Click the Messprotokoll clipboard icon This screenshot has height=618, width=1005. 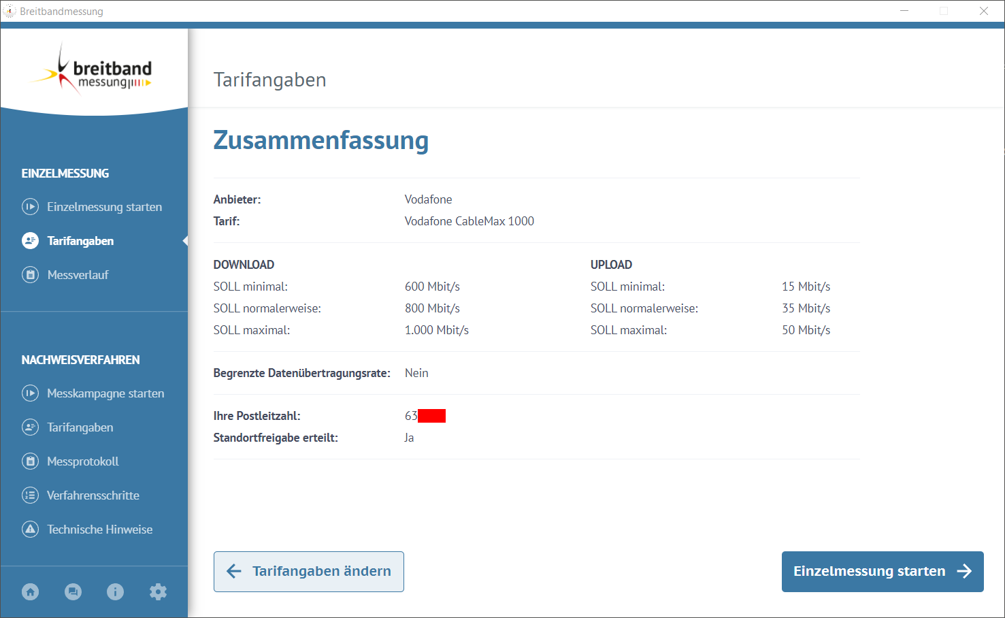(30, 461)
